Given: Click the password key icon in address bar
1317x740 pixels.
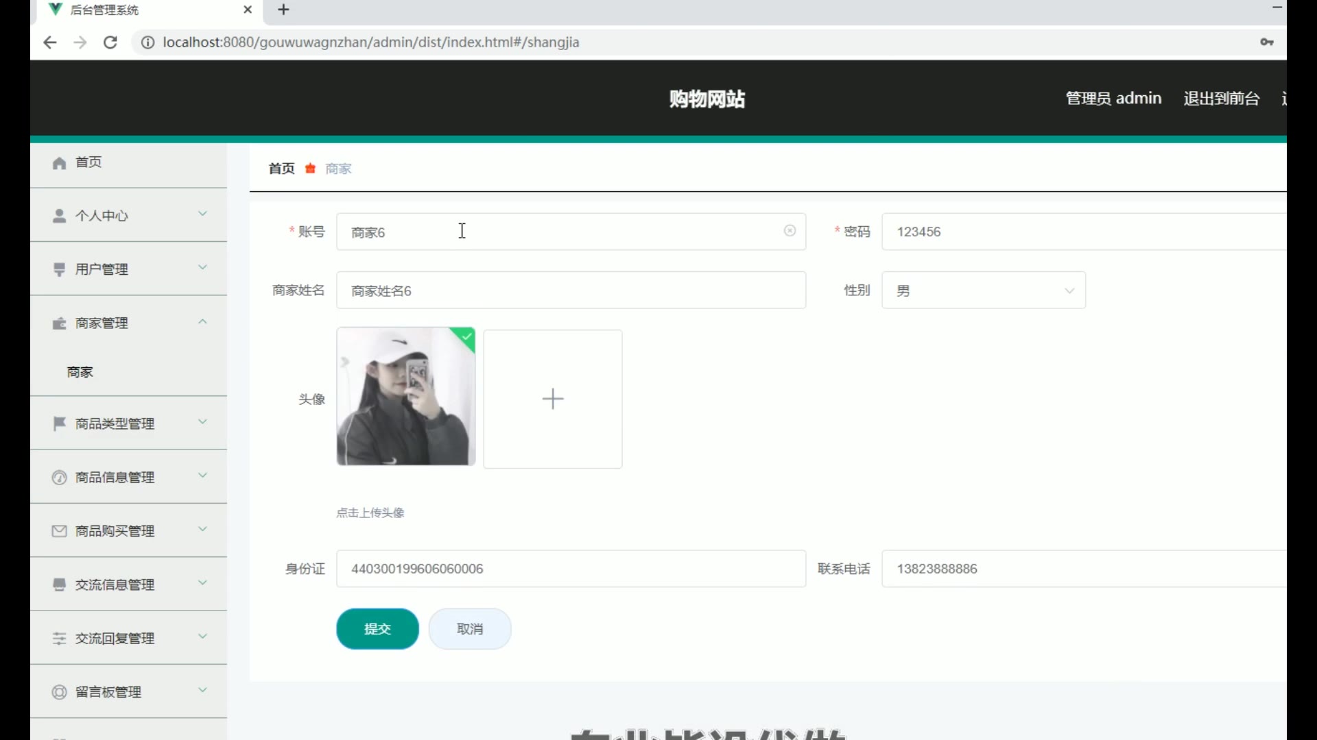Looking at the screenshot, I should 1266,42.
